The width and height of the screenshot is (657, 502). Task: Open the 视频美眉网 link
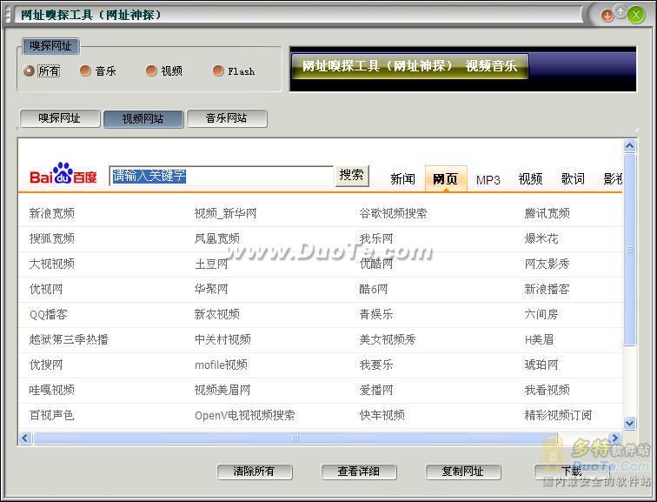[x=222, y=390]
